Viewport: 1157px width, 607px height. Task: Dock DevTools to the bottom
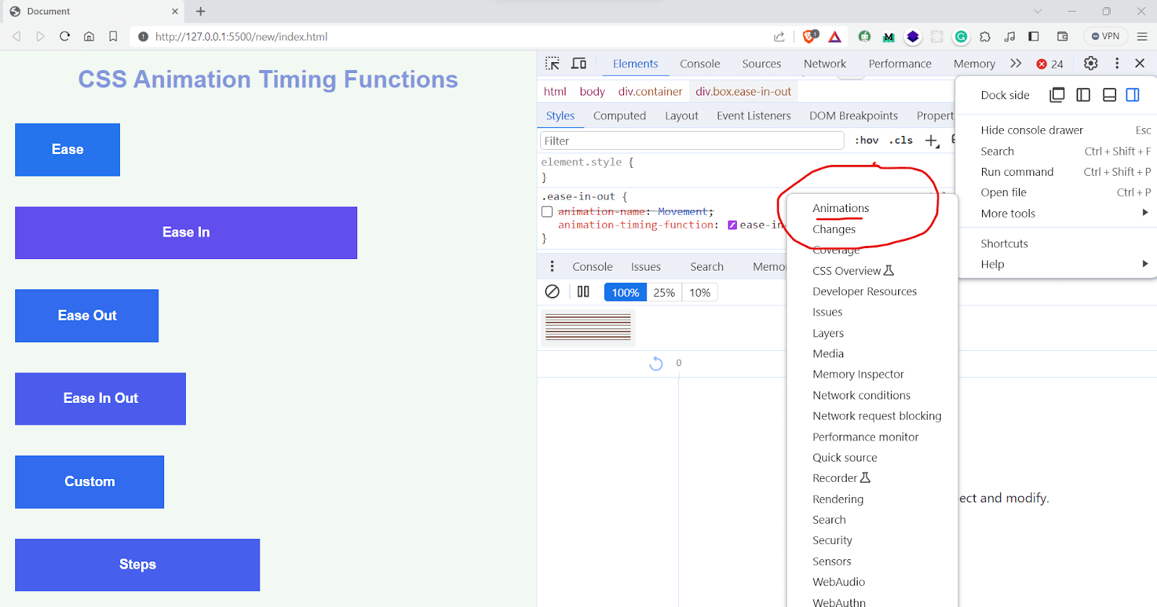click(1109, 95)
